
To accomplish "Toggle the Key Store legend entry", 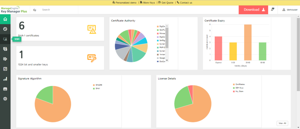I will 238,91.
